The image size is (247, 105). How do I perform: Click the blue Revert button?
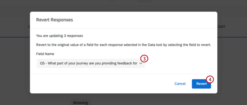[201, 84]
